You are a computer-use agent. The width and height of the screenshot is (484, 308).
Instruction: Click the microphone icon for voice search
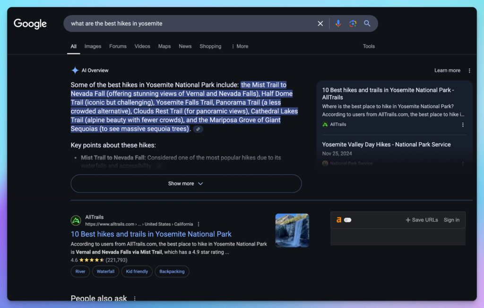pyautogui.click(x=338, y=23)
